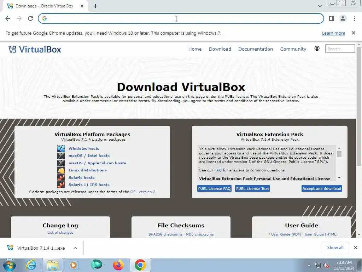Click the VirtualBox logo

(x=35, y=49)
